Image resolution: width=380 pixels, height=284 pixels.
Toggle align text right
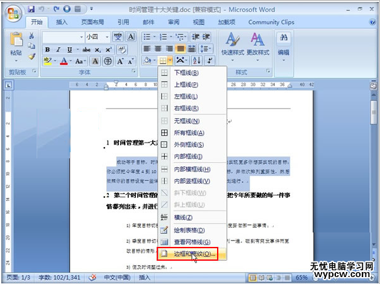(169, 48)
